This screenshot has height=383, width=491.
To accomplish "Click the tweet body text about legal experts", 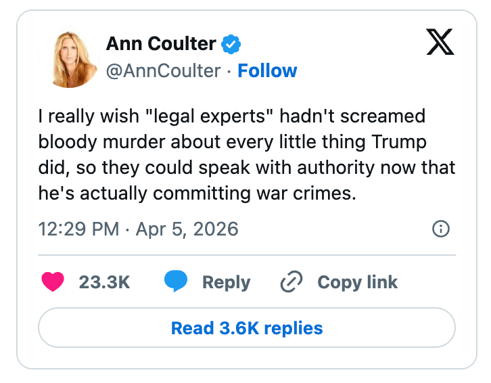I will point(246,154).
